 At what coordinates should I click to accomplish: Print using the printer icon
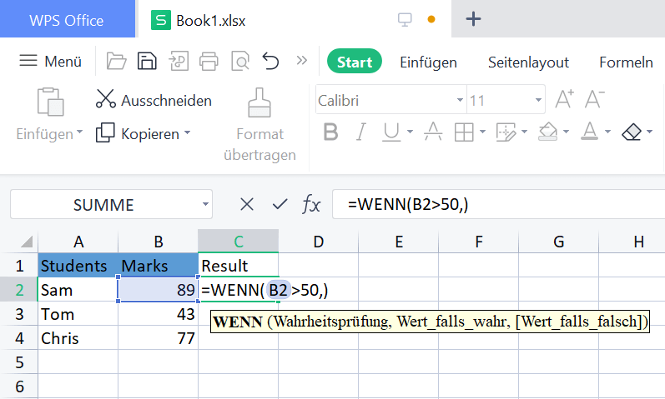point(209,62)
